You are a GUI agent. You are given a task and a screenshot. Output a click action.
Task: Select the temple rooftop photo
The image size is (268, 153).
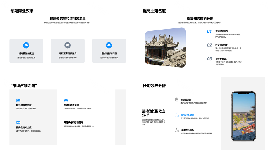pyautogui.click(x=165, y=47)
